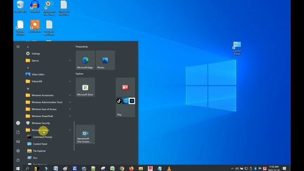Click the Explore group heading
Screen dimensions: 304x171
click(79, 74)
